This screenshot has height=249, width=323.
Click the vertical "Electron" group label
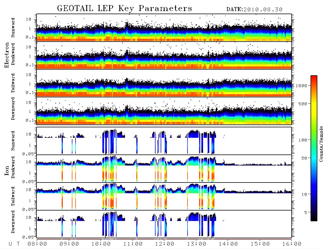(x=7, y=55)
